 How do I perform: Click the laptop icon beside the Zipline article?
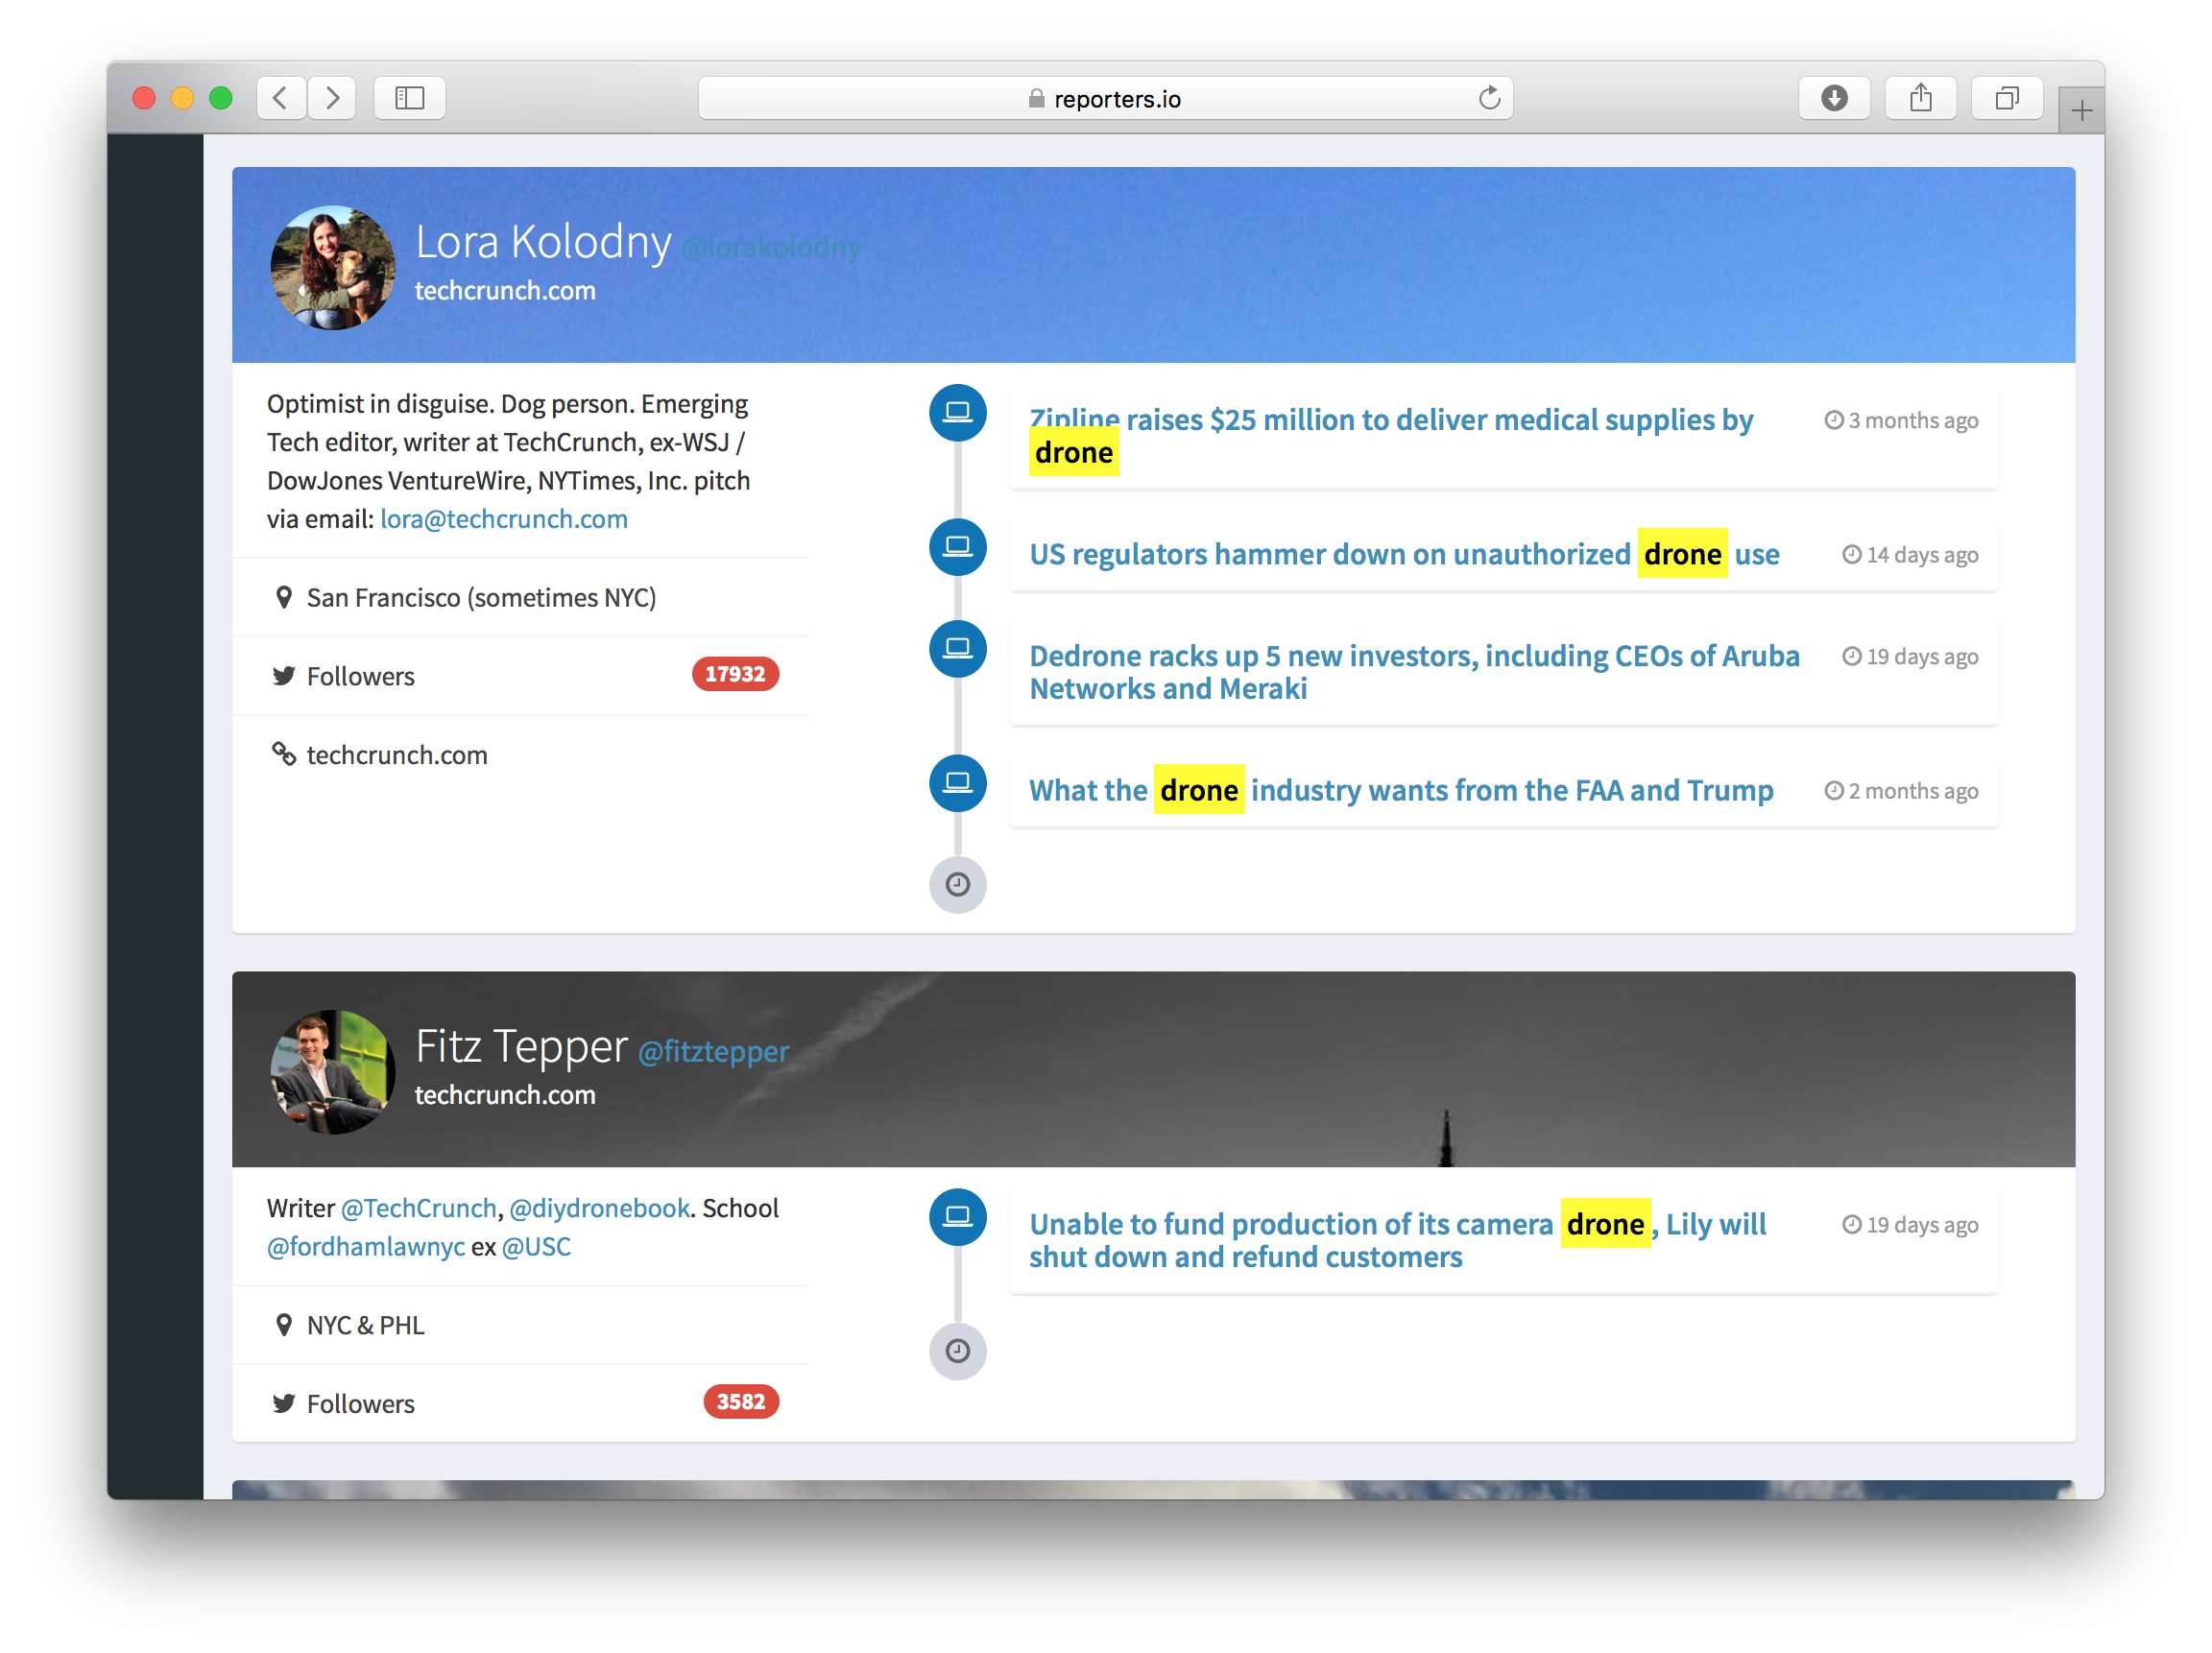pos(957,413)
